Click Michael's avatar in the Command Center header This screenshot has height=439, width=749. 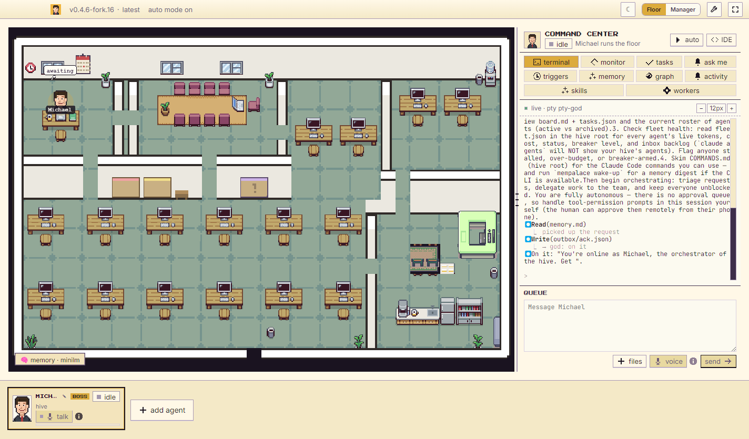pos(532,40)
